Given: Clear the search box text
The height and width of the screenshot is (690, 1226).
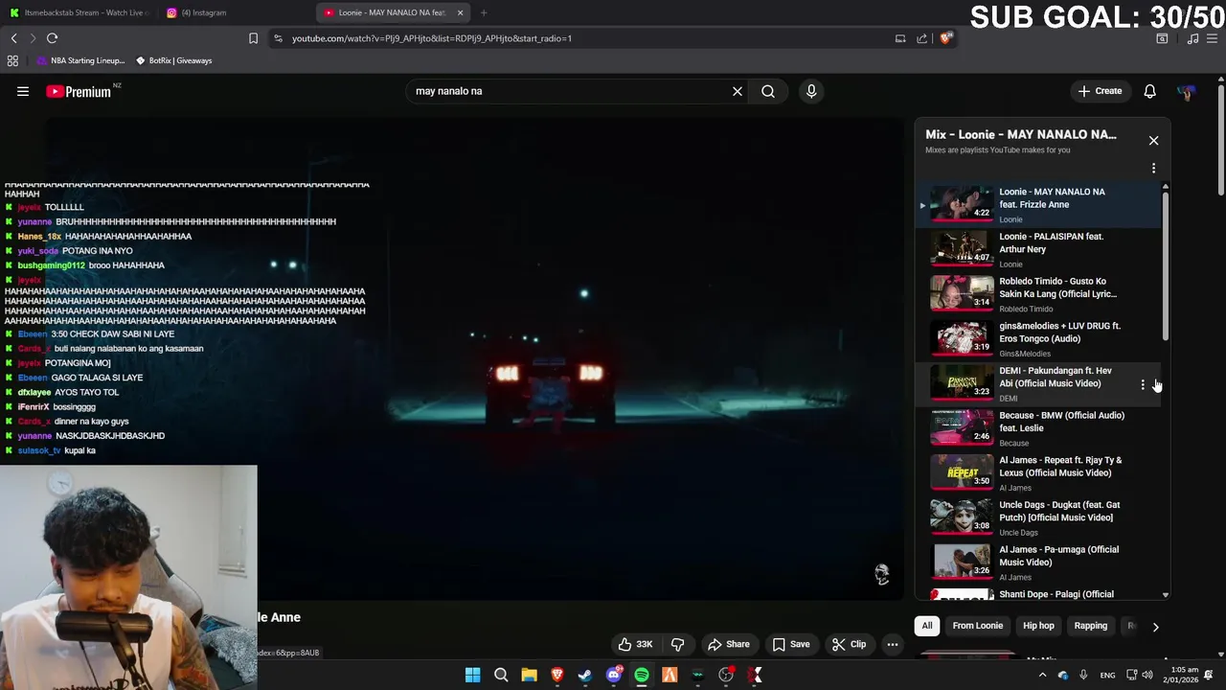Looking at the screenshot, I should coord(738,91).
